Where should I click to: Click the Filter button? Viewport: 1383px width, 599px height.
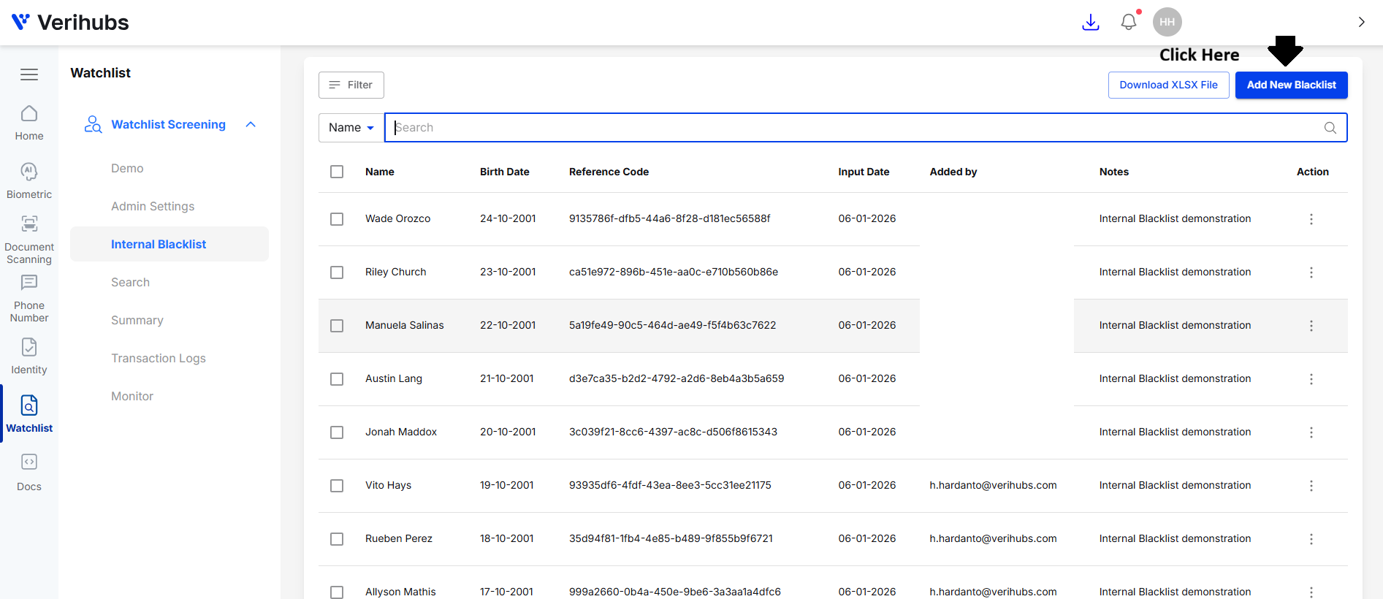(351, 85)
